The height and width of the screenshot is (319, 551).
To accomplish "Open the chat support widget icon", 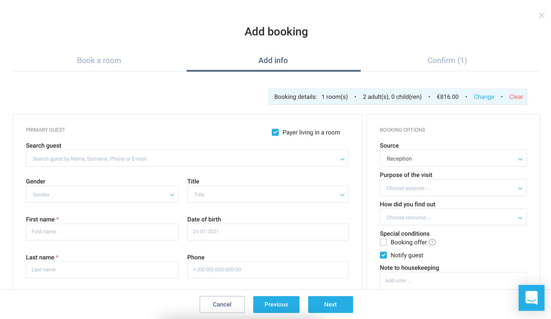I will 531,298.
